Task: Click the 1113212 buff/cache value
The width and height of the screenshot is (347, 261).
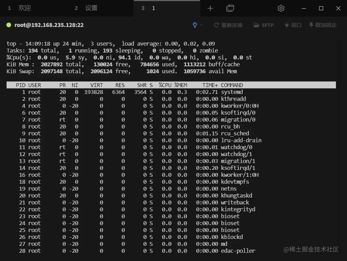Action: click(194, 64)
